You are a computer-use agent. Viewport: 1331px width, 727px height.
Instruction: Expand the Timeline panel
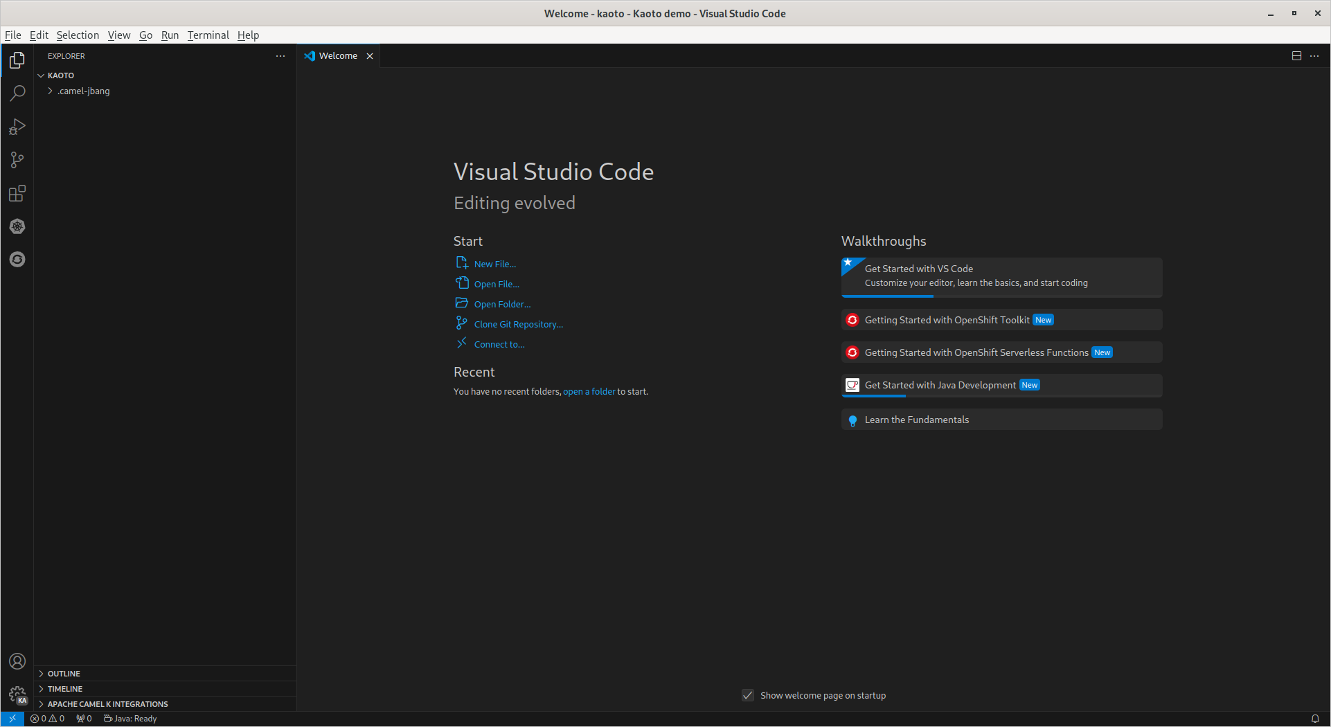point(165,689)
